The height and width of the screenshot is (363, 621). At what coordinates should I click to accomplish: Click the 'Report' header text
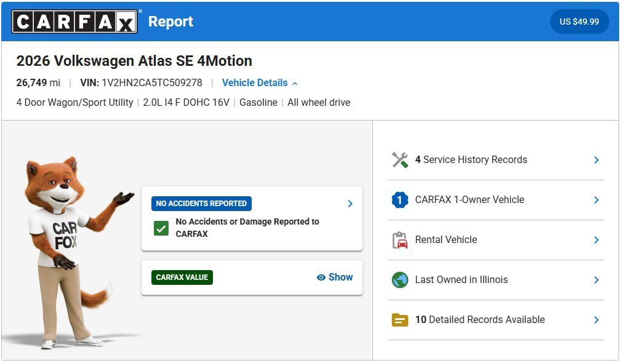170,22
